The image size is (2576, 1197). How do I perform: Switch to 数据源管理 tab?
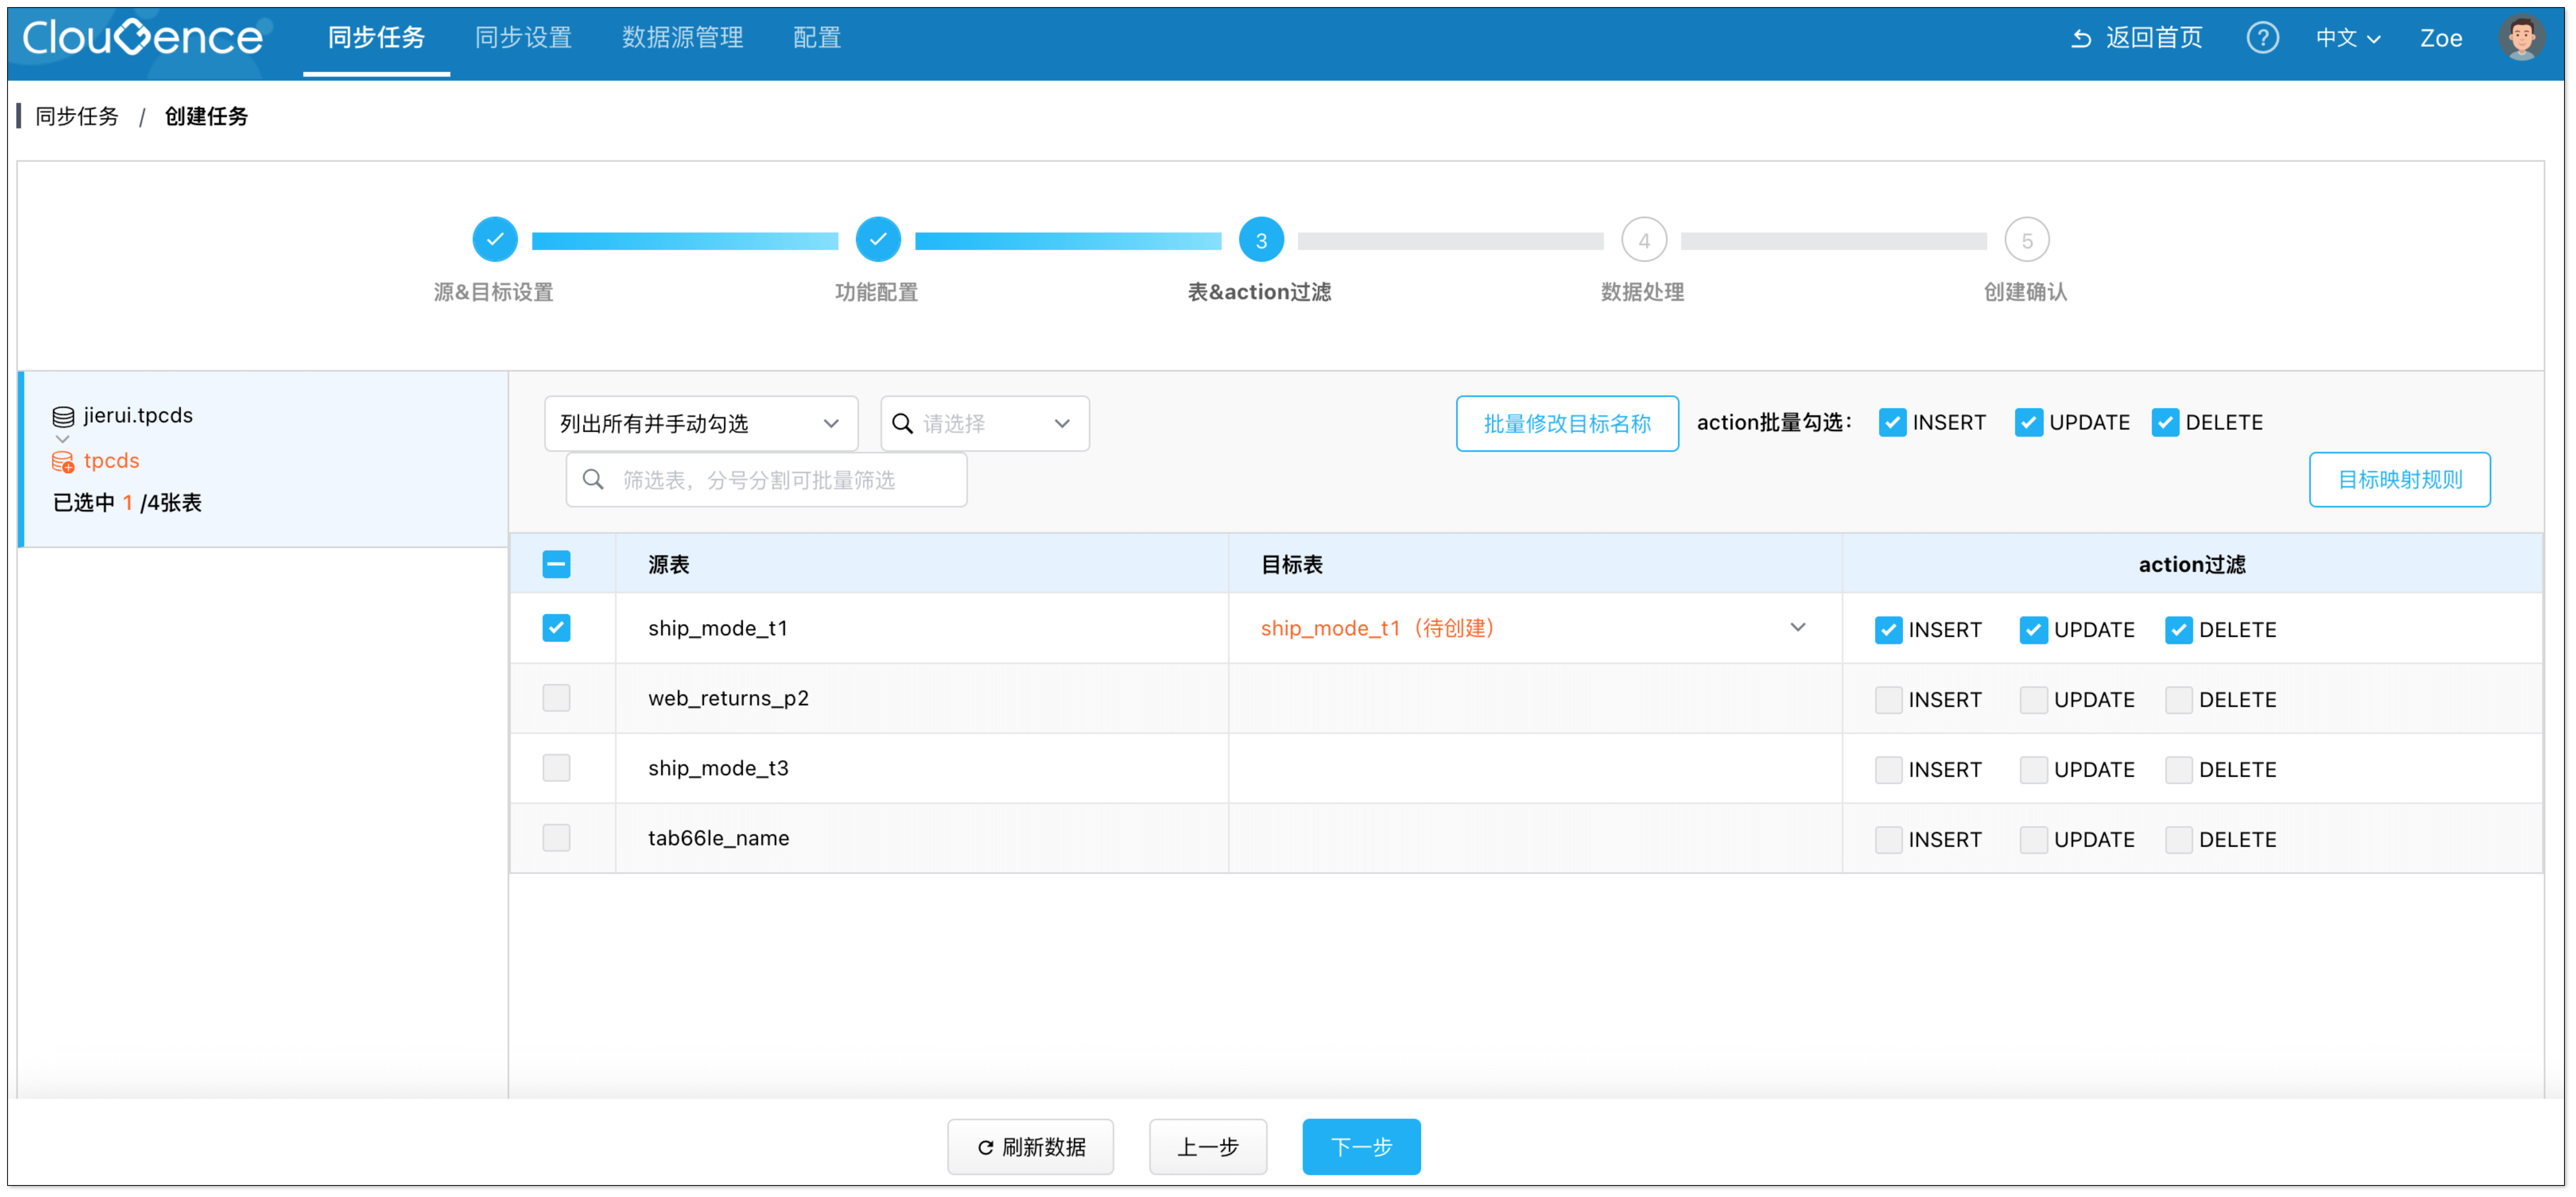pos(682,38)
